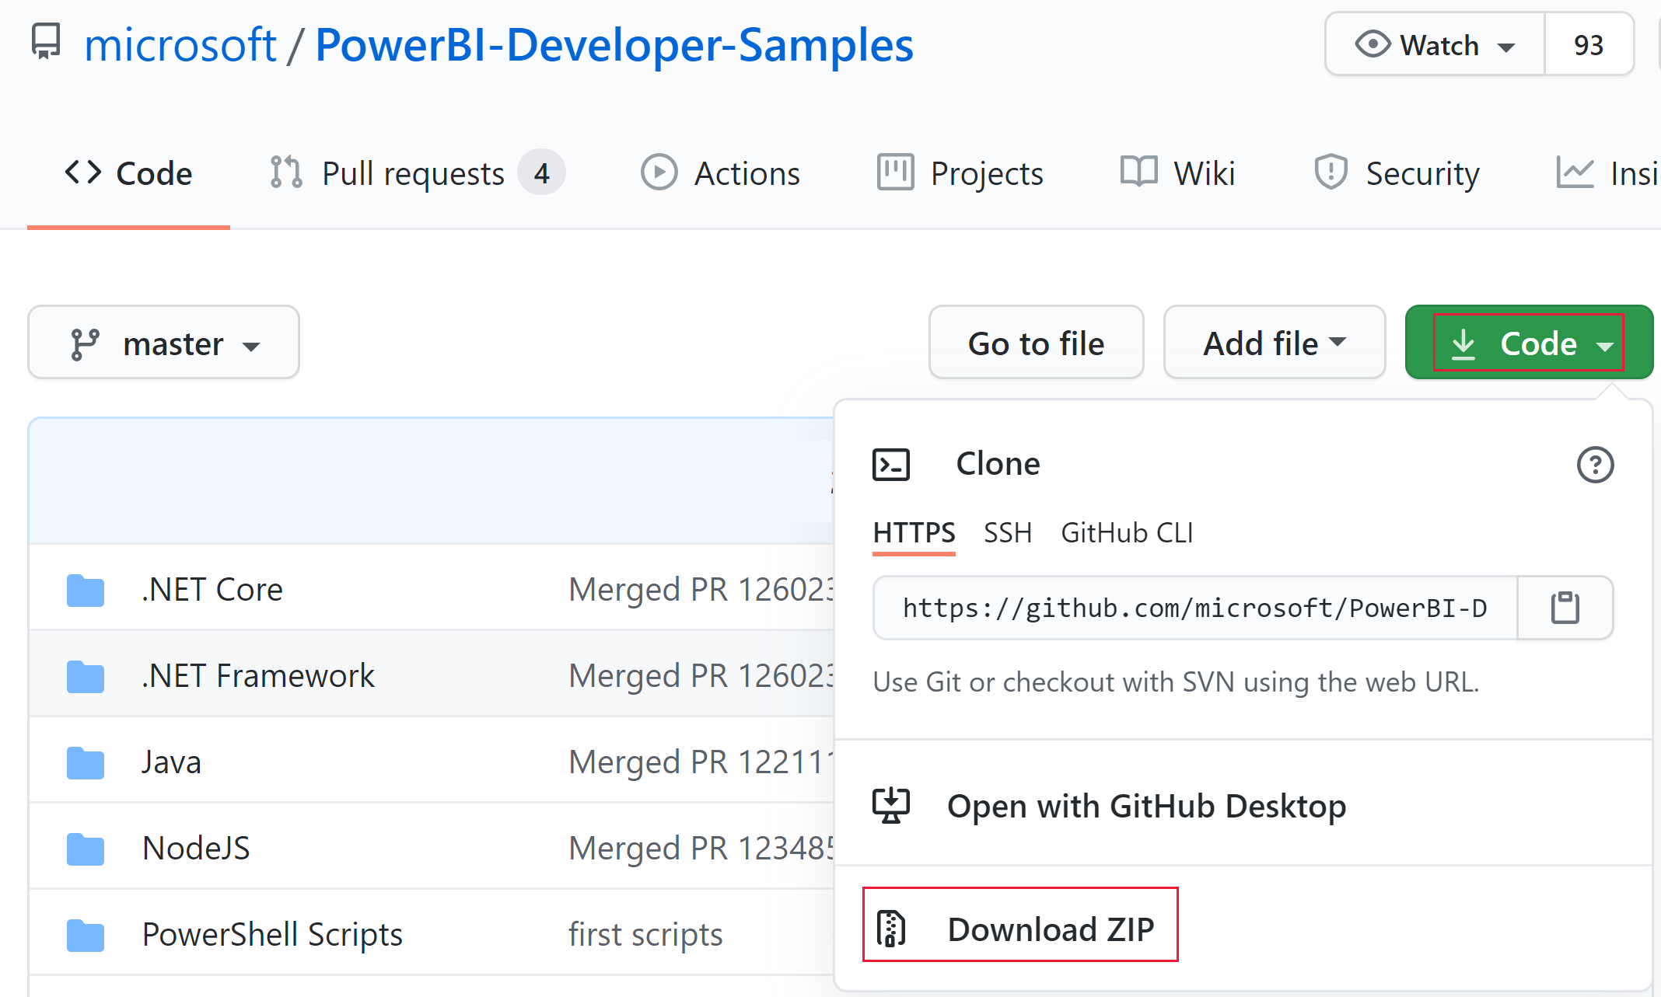This screenshot has width=1661, height=997.
Task: Click the Go to file button
Action: (1036, 345)
